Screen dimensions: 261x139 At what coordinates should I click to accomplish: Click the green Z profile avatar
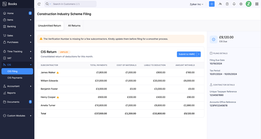(x=249, y=4)
